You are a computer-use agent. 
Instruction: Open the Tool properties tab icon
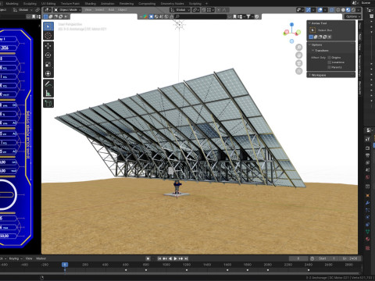[368, 139]
